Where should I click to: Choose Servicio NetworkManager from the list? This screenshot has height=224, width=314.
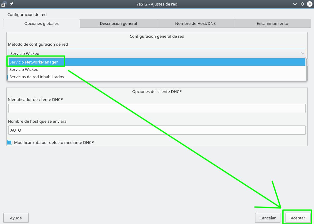click(34, 62)
